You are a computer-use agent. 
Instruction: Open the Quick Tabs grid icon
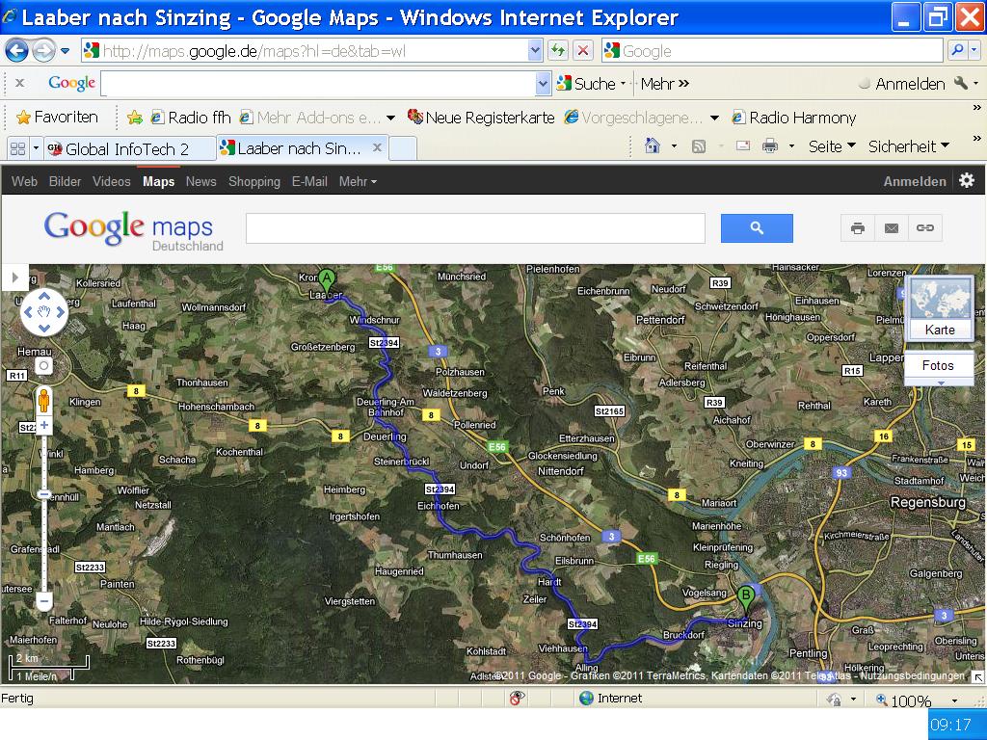click(x=17, y=148)
